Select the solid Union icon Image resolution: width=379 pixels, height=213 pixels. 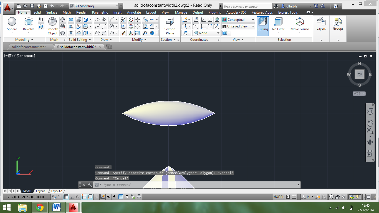(71, 20)
